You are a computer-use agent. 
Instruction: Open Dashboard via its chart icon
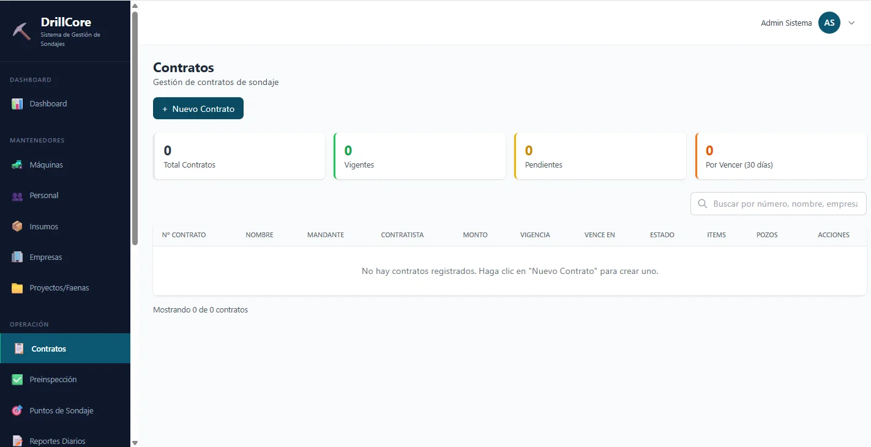(17, 104)
